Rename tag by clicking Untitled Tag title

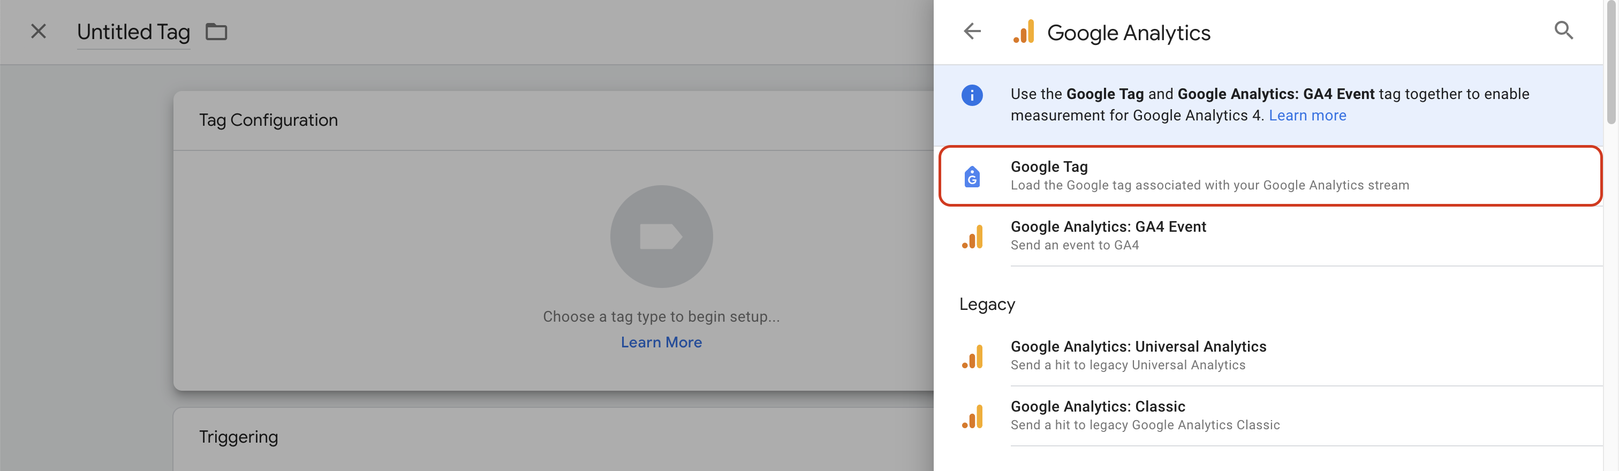[x=133, y=32]
